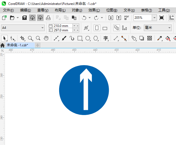
Task: Open the 文件(F) menu
Action: click(x=8, y=10)
